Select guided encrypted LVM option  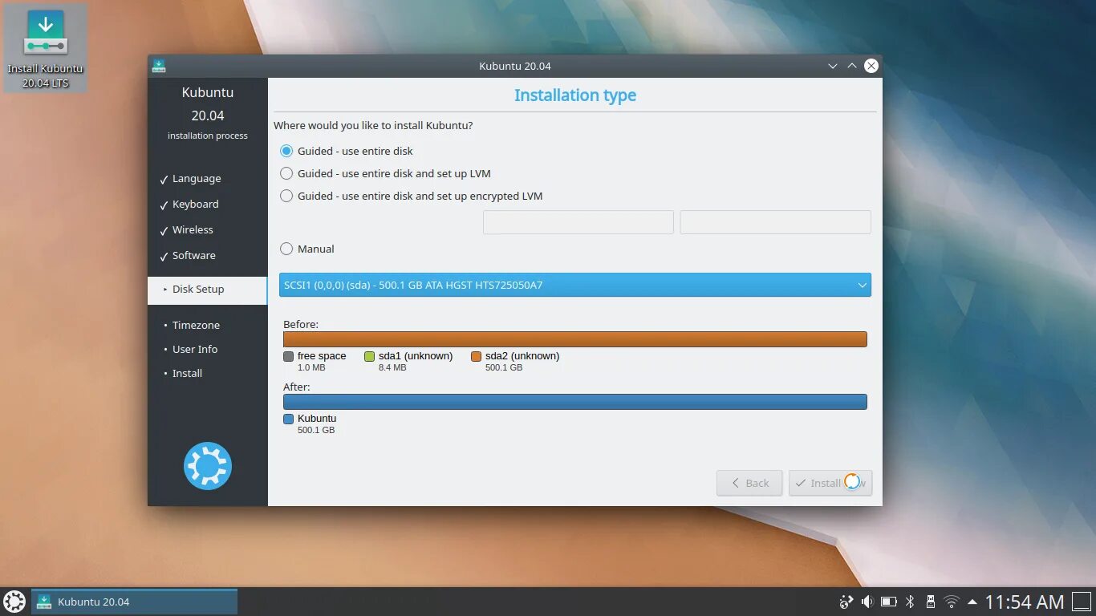[x=411, y=196]
